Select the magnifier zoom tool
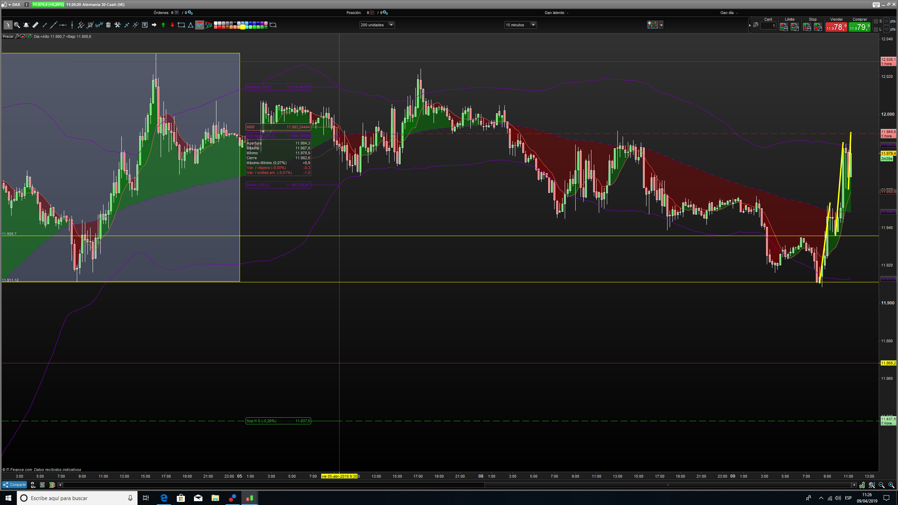 click(17, 25)
